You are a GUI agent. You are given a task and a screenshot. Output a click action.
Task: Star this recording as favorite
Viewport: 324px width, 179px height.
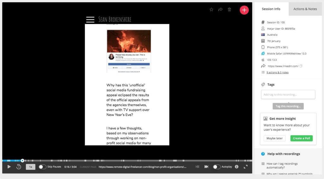[211, 9]
